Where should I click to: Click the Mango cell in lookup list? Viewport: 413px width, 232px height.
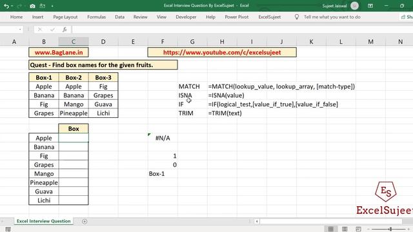[x=44, y=173]
